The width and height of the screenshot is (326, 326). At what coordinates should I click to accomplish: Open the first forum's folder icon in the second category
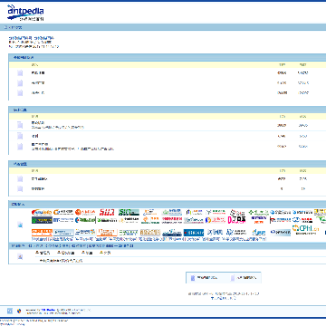tap(20, 125)
